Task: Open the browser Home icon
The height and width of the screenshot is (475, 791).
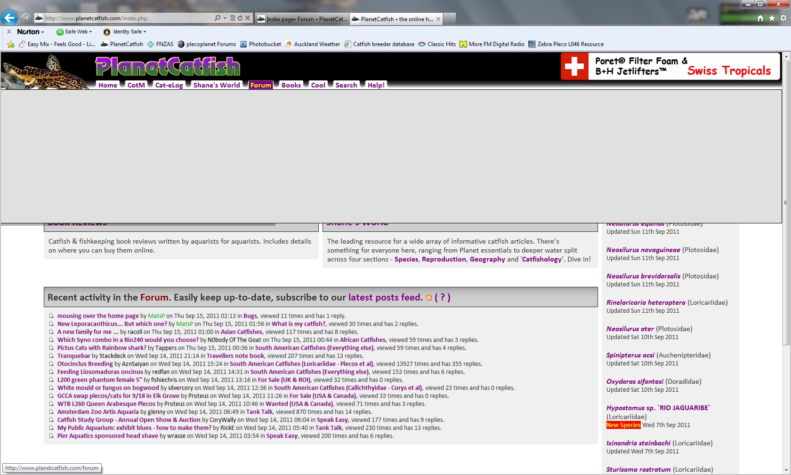Action: click(x=760, y=18)
